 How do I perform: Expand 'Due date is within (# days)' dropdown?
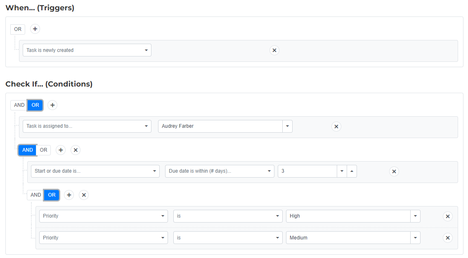pyautogui.click(x=220, y=171)
